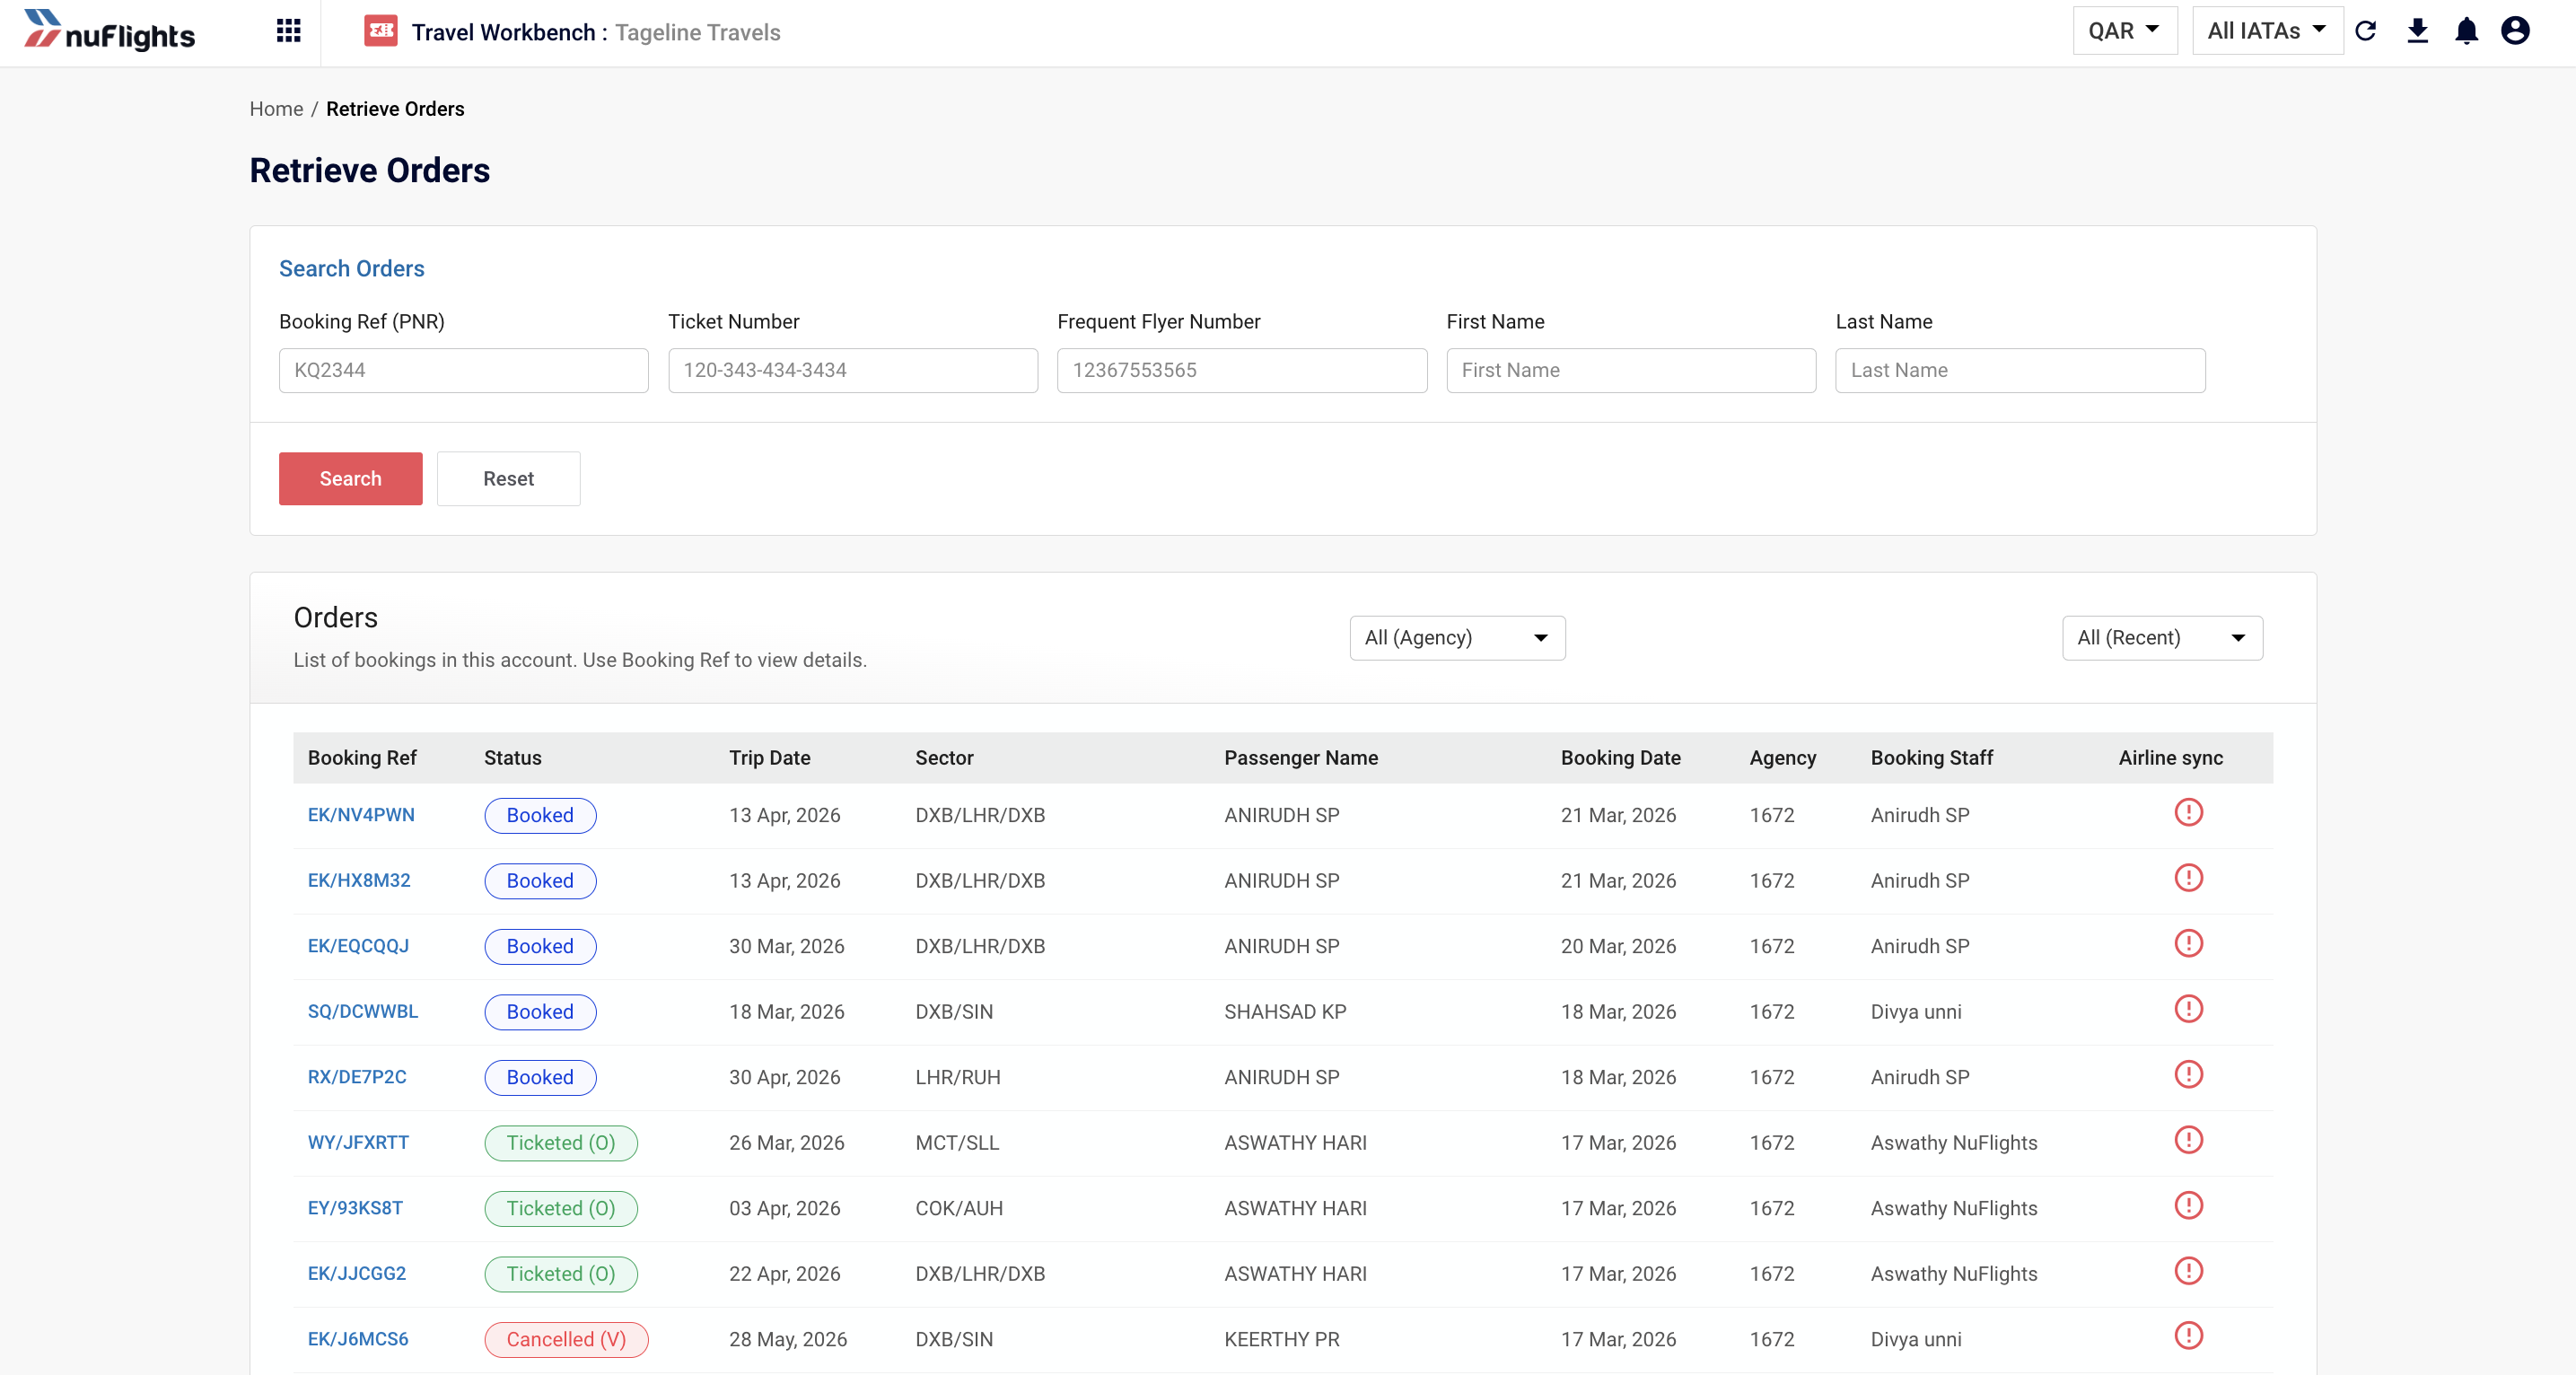Click the refresh icon in header
This screenshot has height=1375, width=2576.
pos(2366,31)
